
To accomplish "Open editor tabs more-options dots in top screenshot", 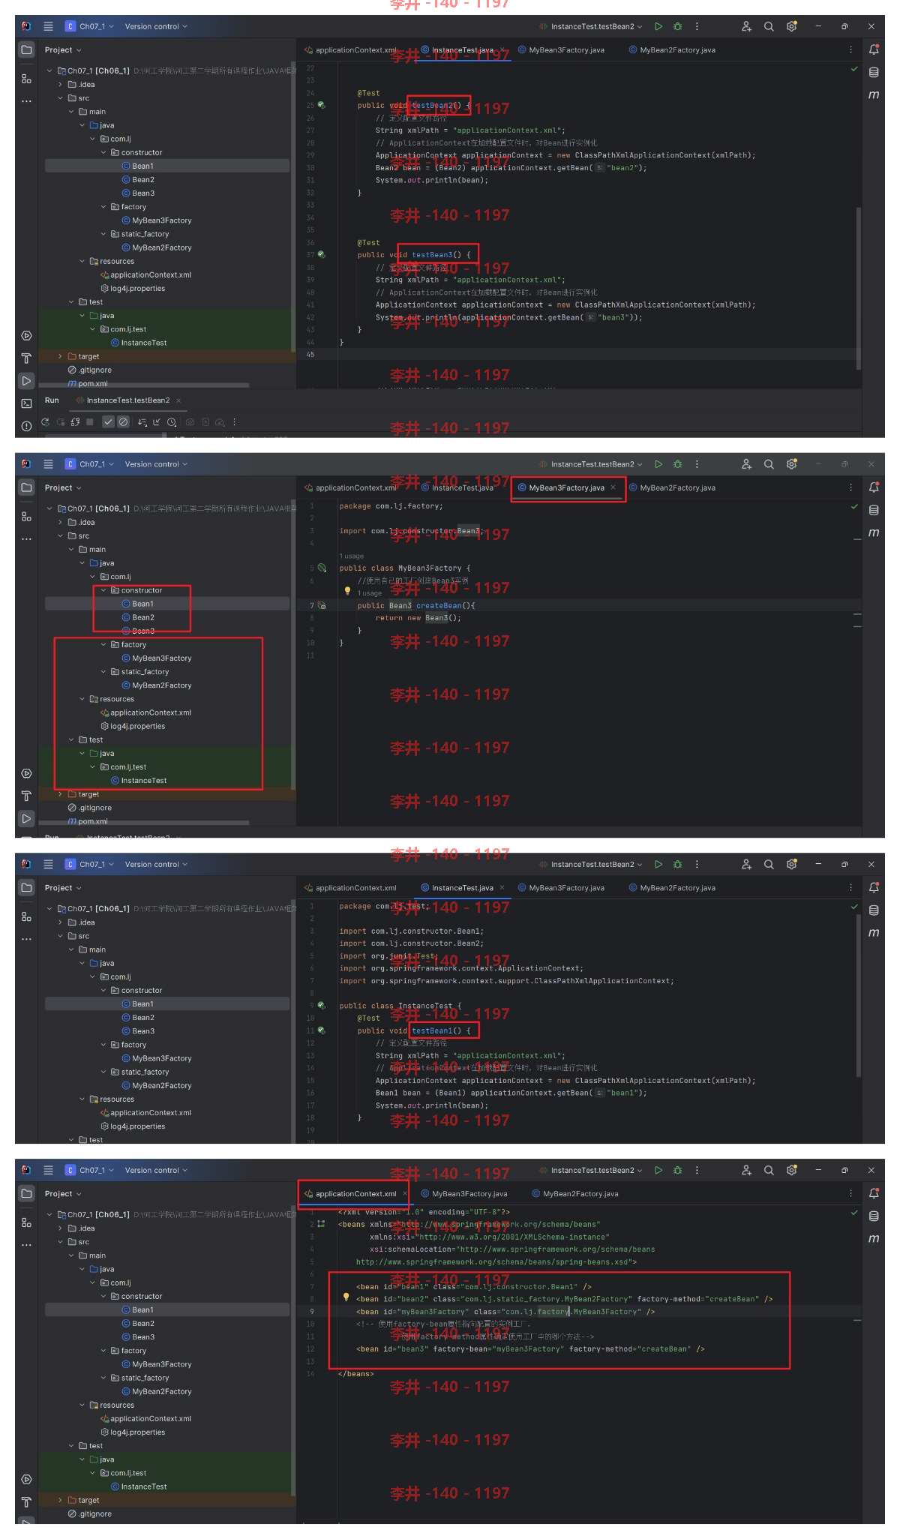I will 850,49.
